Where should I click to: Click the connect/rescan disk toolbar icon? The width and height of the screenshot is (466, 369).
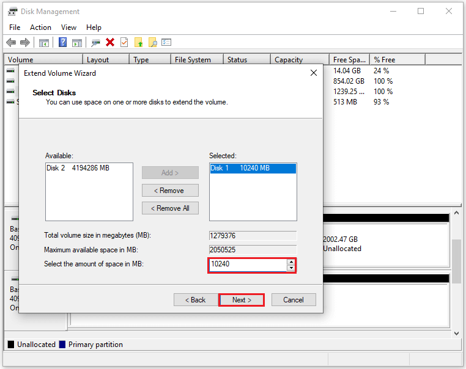(95, 43)
